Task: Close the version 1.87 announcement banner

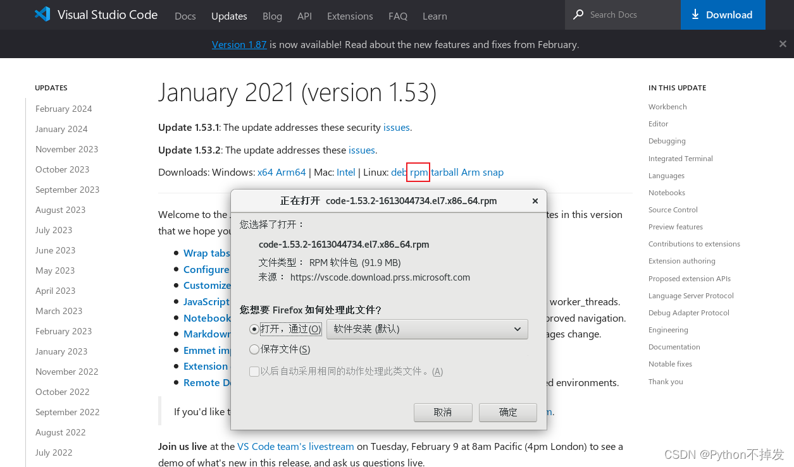Action: click(783, 44)
